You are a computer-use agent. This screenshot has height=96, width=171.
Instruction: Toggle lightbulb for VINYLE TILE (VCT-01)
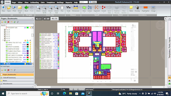(x=30, y=43)
